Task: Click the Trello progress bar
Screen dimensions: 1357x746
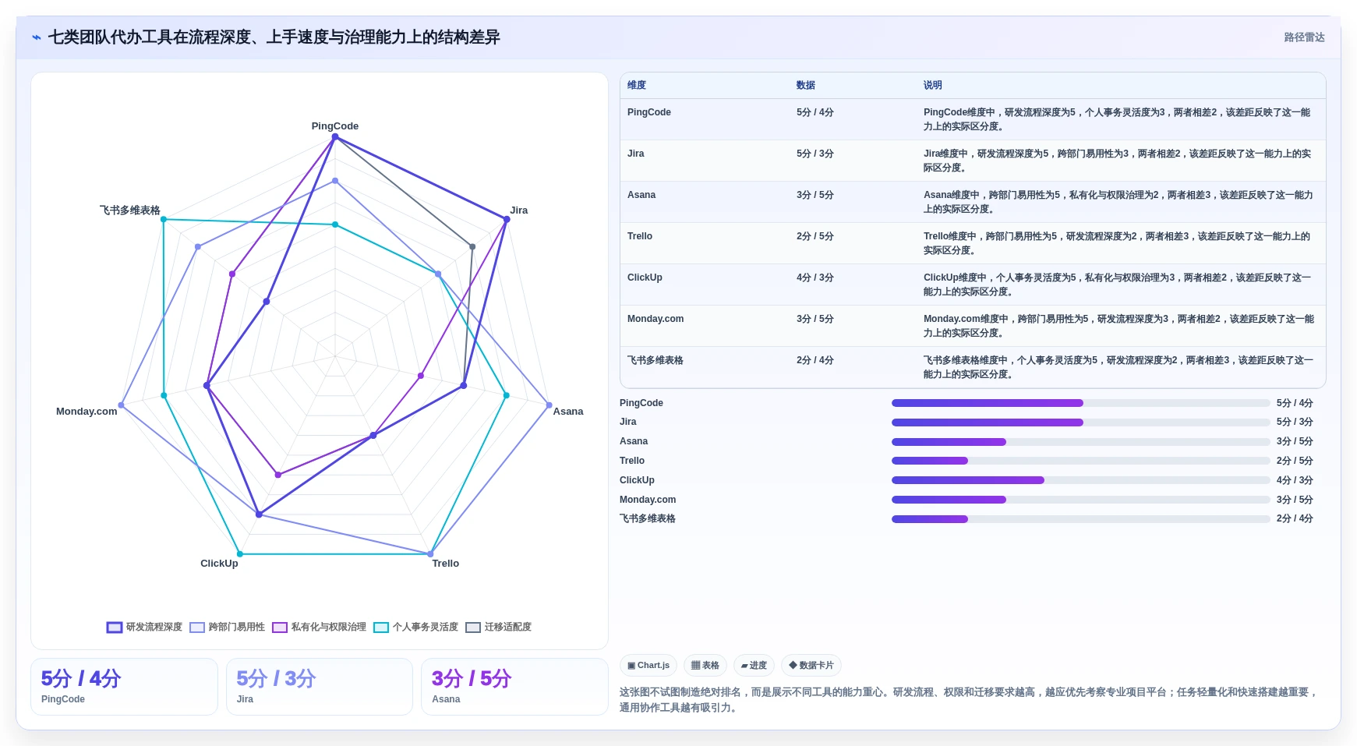Action: [x=1081, y=461]
